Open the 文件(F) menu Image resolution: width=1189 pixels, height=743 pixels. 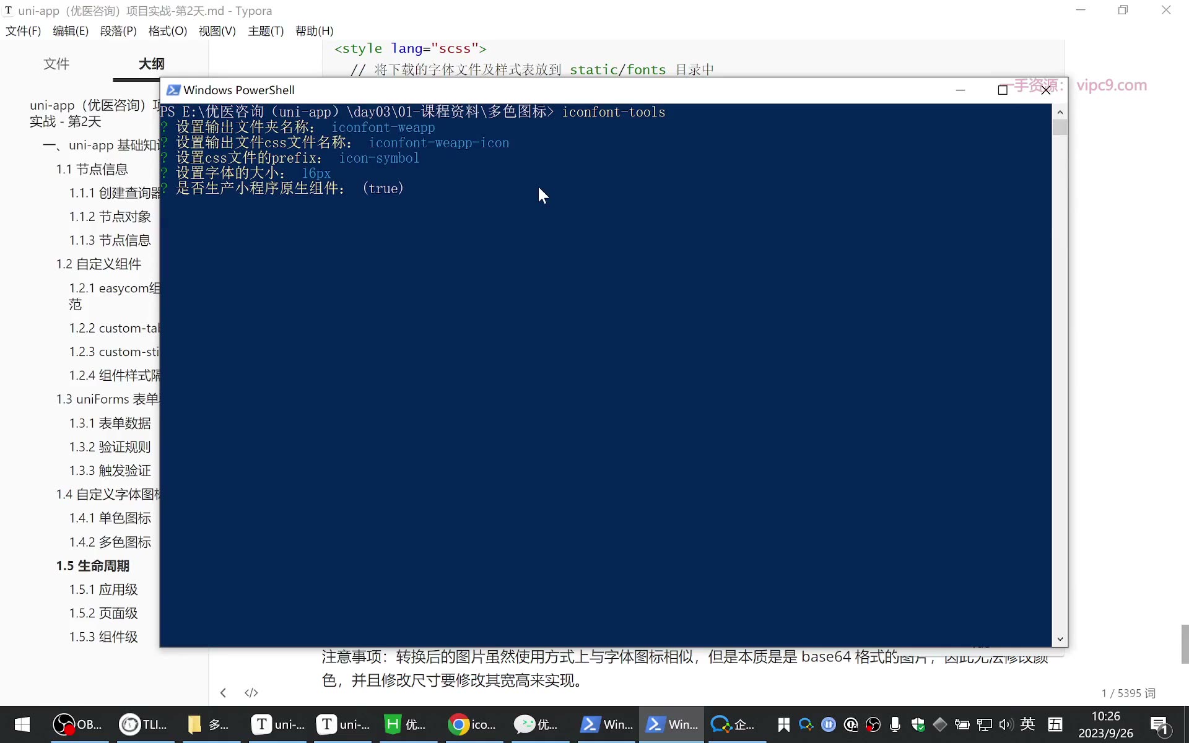(23, 31)
